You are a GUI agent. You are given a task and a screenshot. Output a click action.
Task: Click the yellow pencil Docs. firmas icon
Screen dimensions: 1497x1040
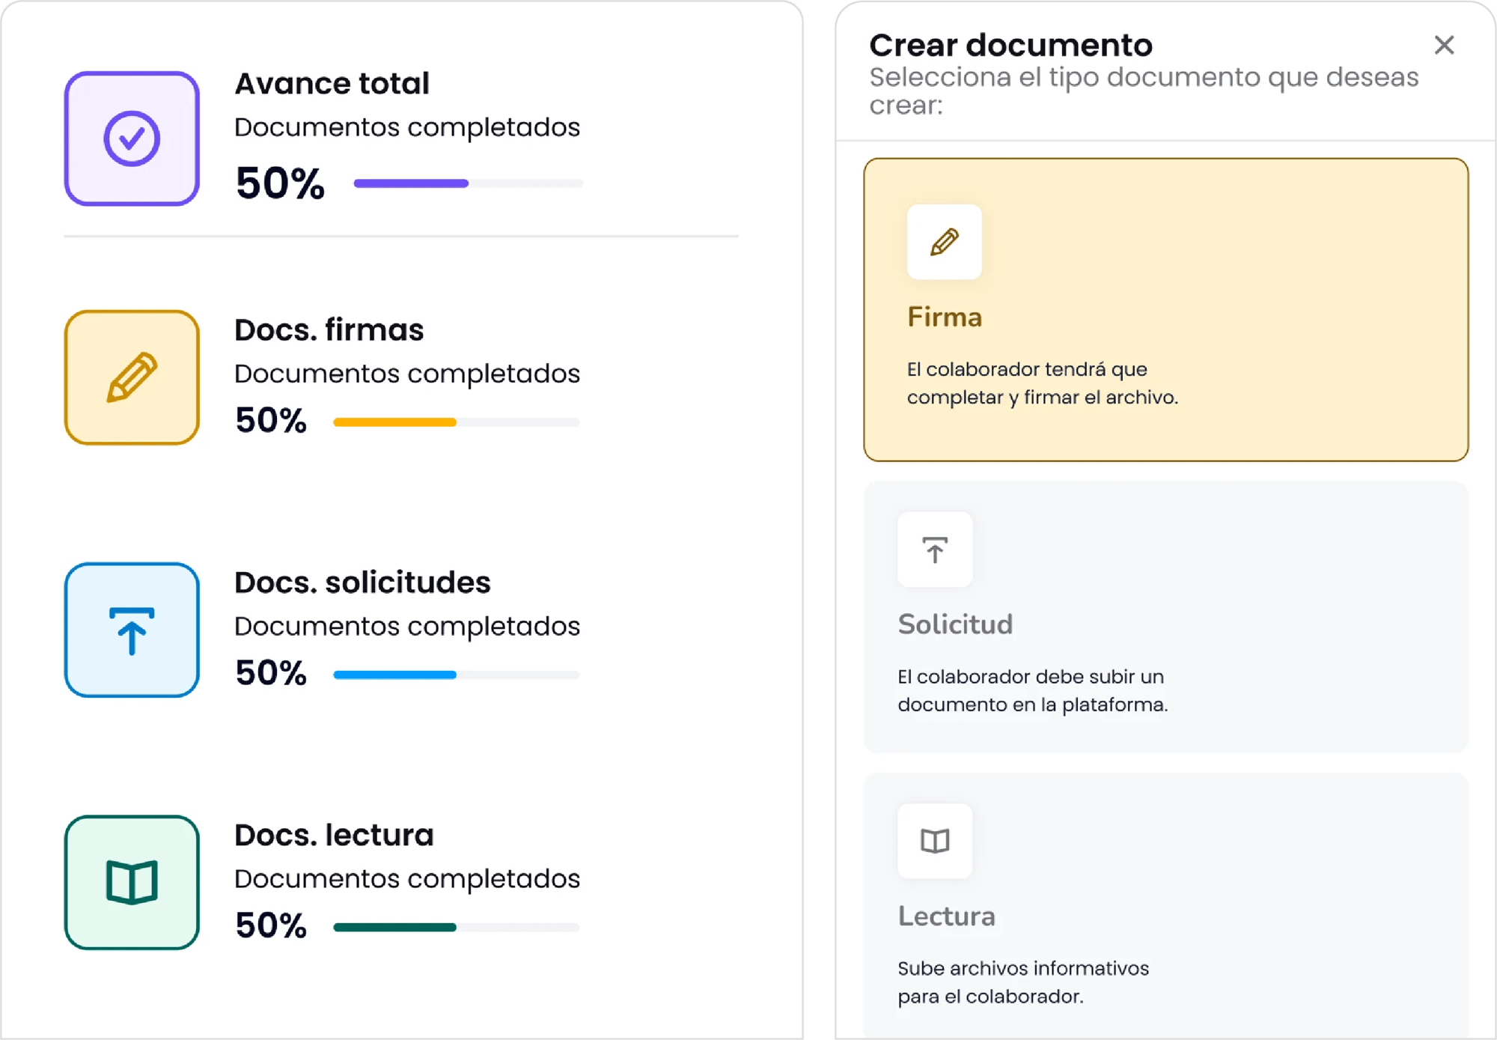[132, 377]
